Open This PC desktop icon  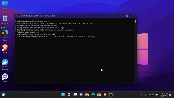tap(5, 5)
